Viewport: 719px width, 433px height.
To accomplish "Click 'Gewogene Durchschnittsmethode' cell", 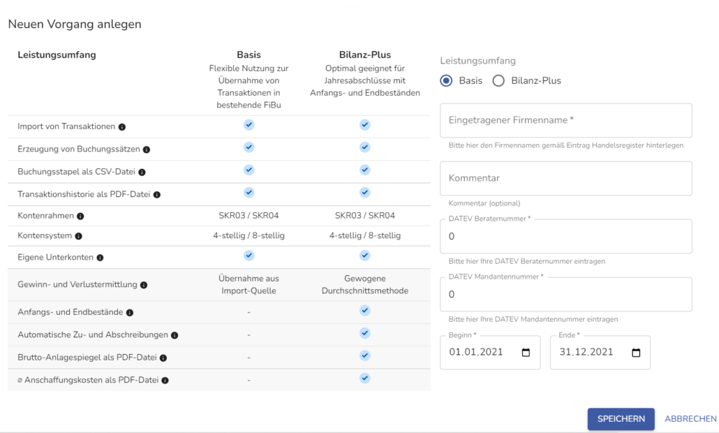I will 365,284.
